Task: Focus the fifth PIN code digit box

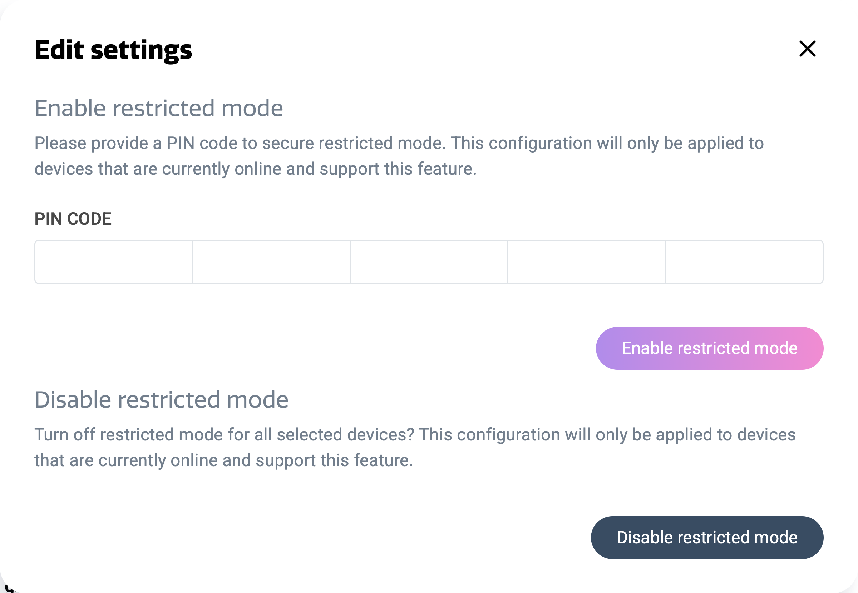Action: [744, 262]
